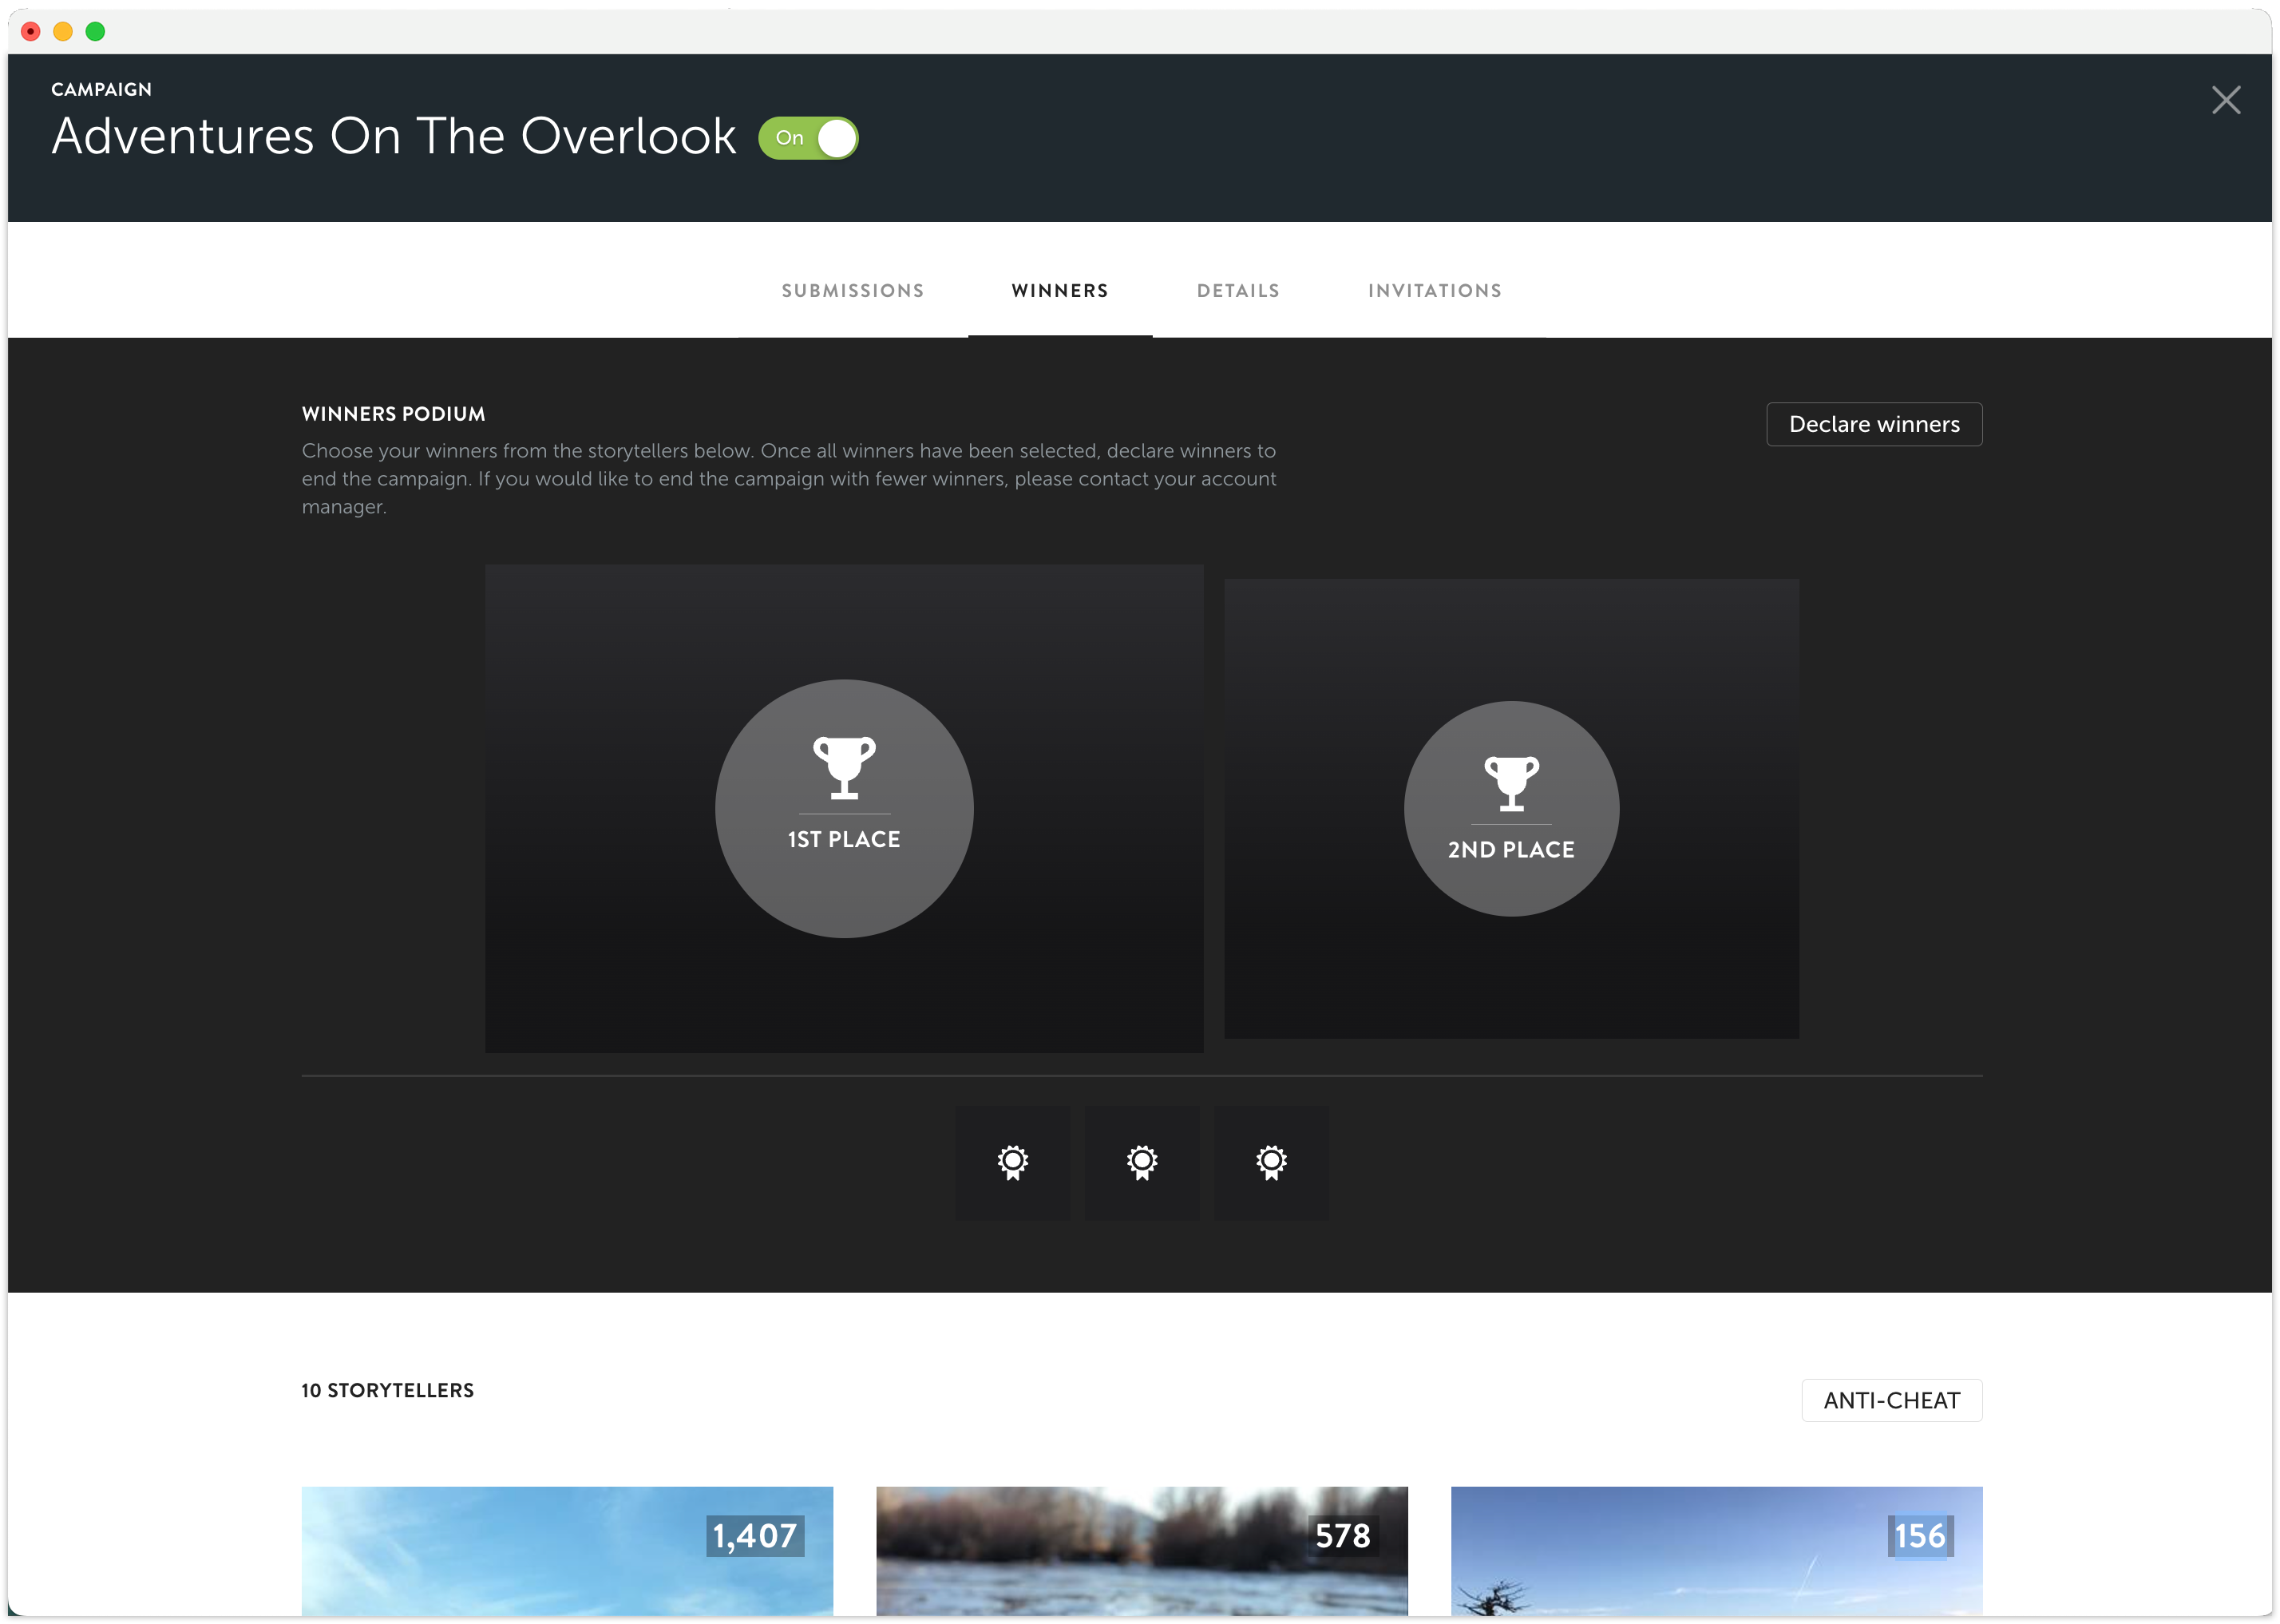This screenshot has width=2280, height=1624.
Task: Select the third runner-up ribbon slot
Action: pyautogui.click(x=1270, y=1162)
